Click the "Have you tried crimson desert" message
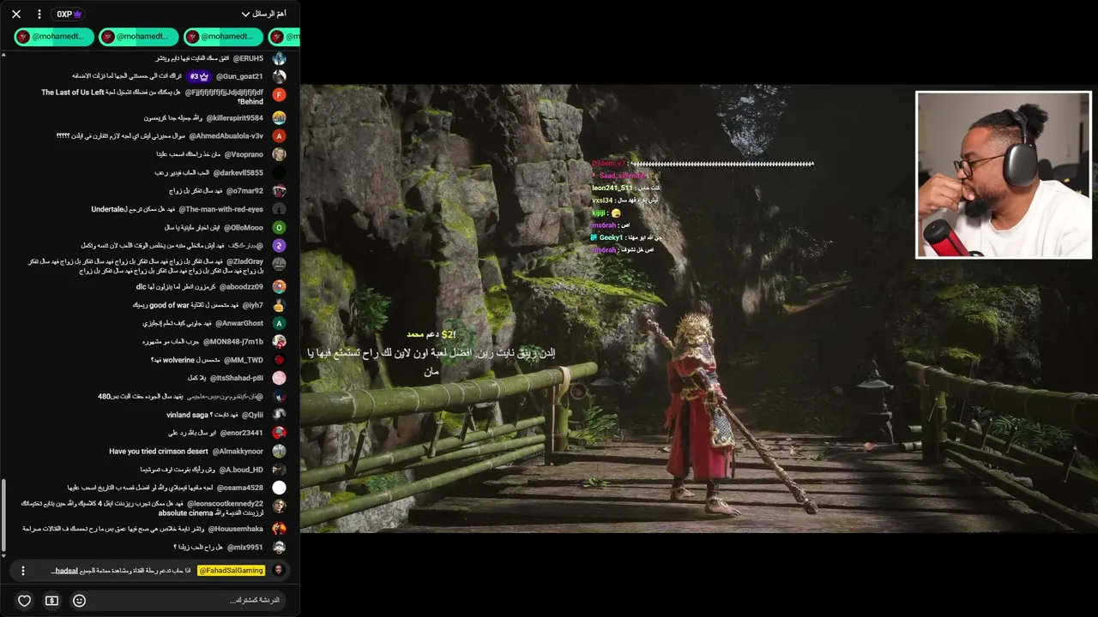 point(159,451)
